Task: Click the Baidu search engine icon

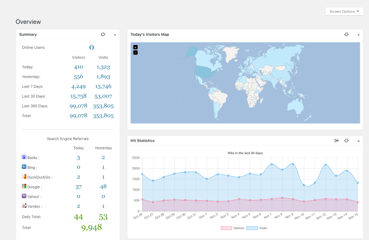Action: click(x=24, y=157)
